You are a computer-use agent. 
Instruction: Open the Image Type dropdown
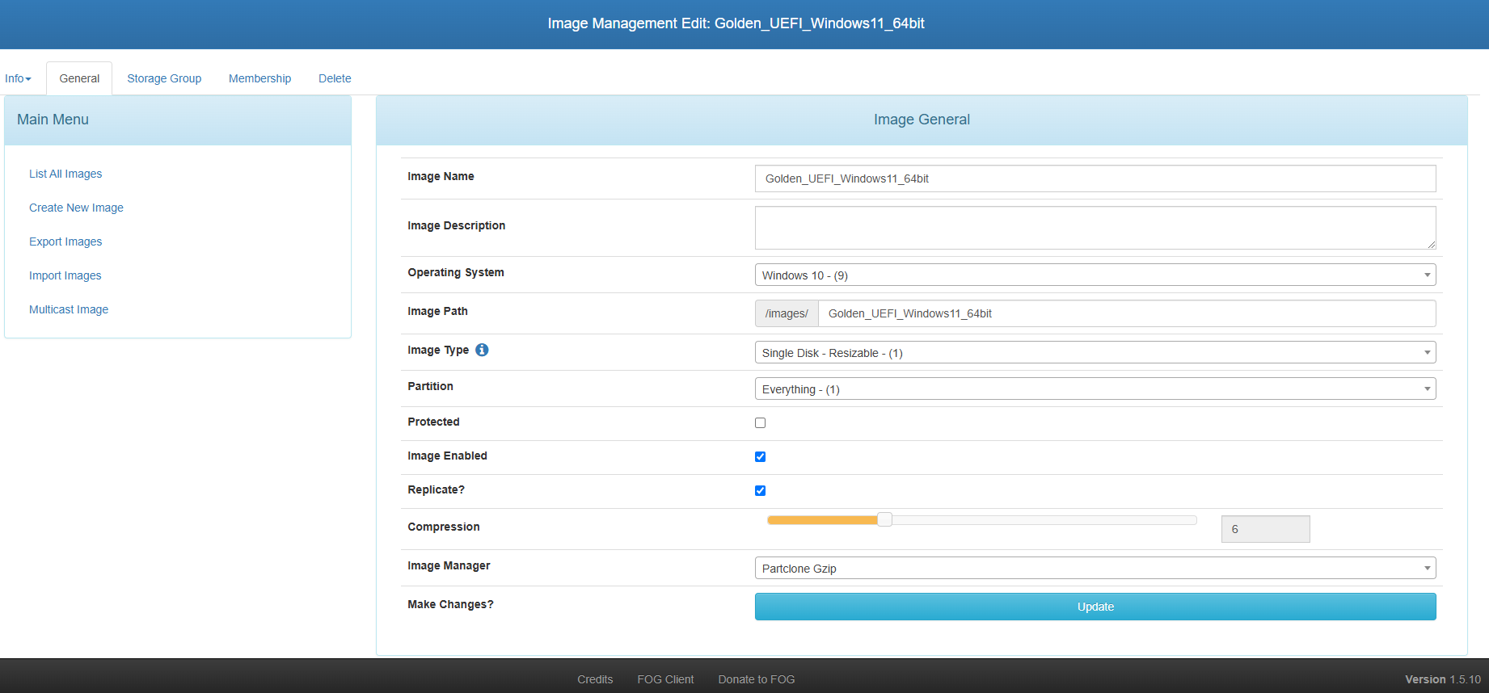1095,353
